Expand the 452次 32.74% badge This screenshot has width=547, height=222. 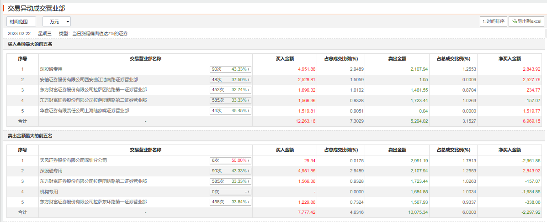[x=231, y=90]
